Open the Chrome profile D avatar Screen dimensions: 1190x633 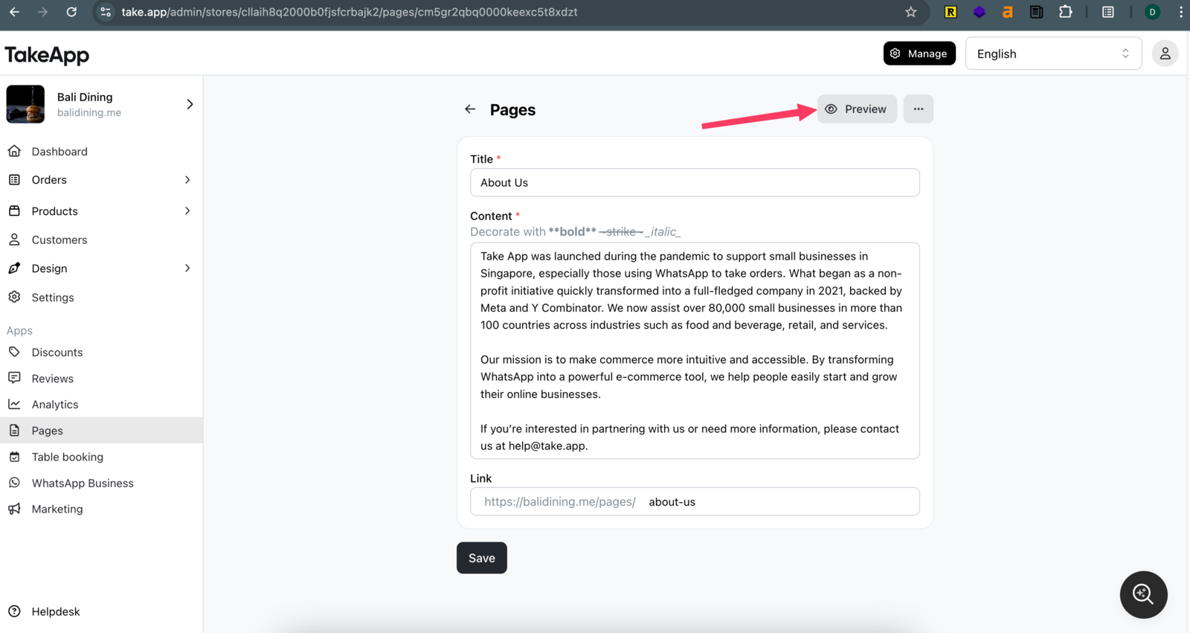(x=1152, y=12)
